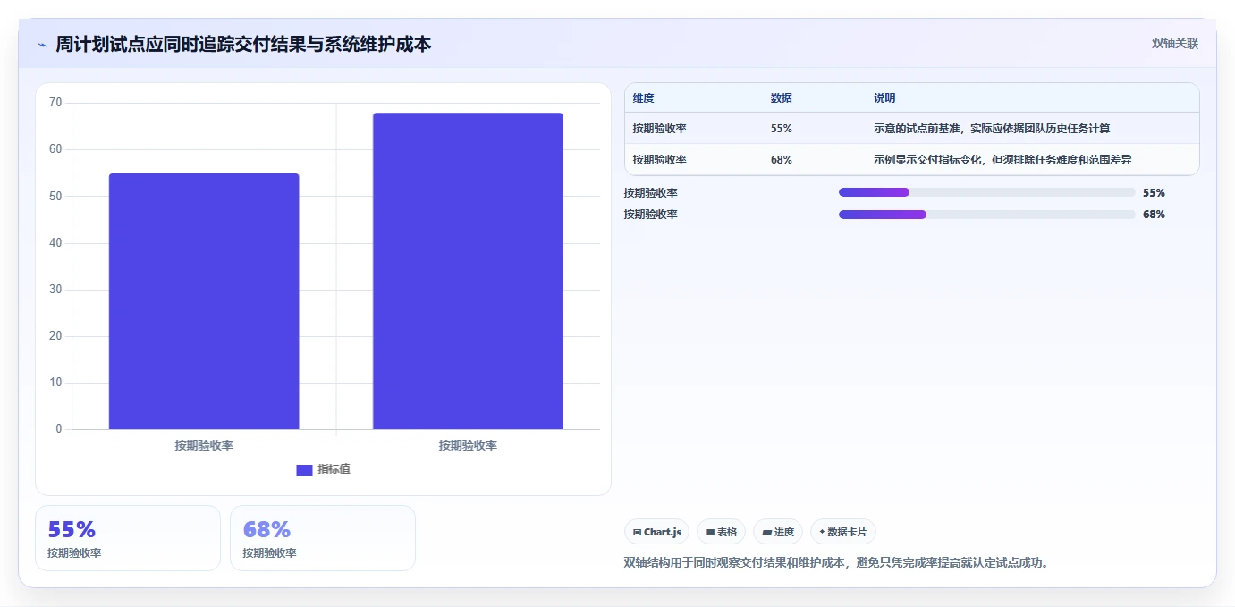This screenshot has width=1235, height=607.
Task: Open the 68% stat card
Action: [x=323, y=538]
